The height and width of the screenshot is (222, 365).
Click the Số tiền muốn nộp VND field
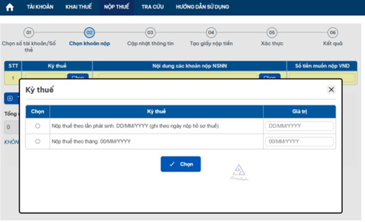(322, 77)
